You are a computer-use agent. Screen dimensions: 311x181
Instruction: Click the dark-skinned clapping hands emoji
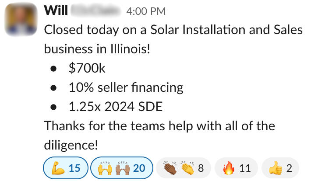170,168
